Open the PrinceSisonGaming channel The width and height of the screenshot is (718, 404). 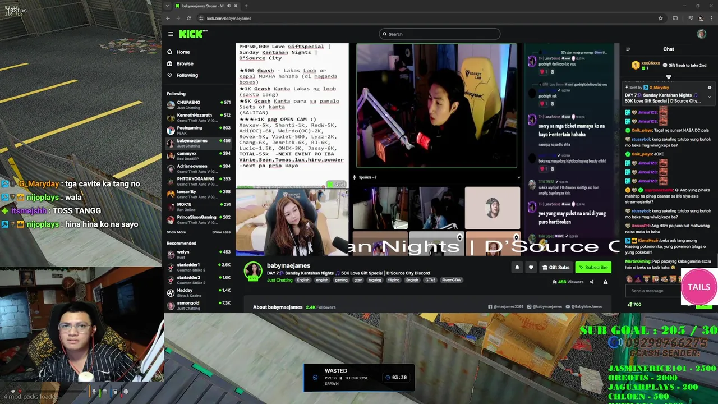click(199, 219)
